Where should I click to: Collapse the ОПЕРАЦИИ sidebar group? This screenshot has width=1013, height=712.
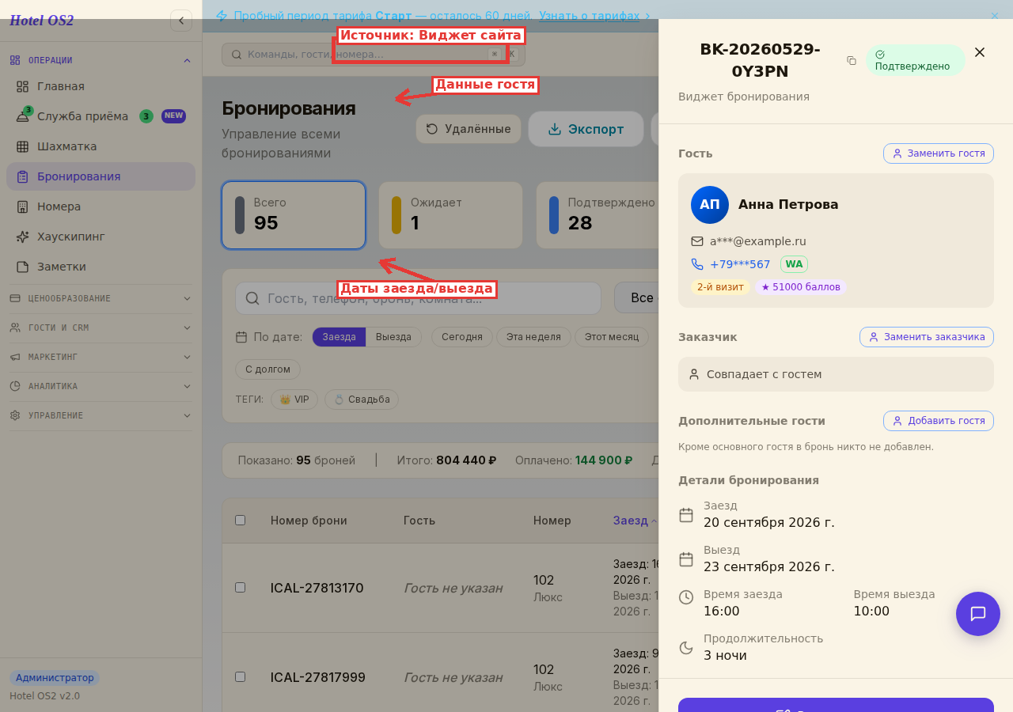coord(101,60)
